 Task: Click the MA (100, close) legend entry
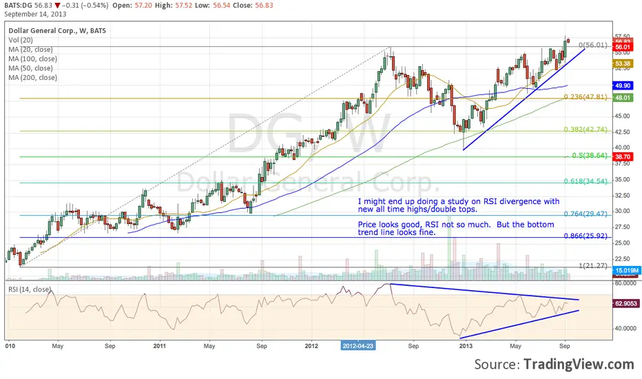[x=33, y=59]
